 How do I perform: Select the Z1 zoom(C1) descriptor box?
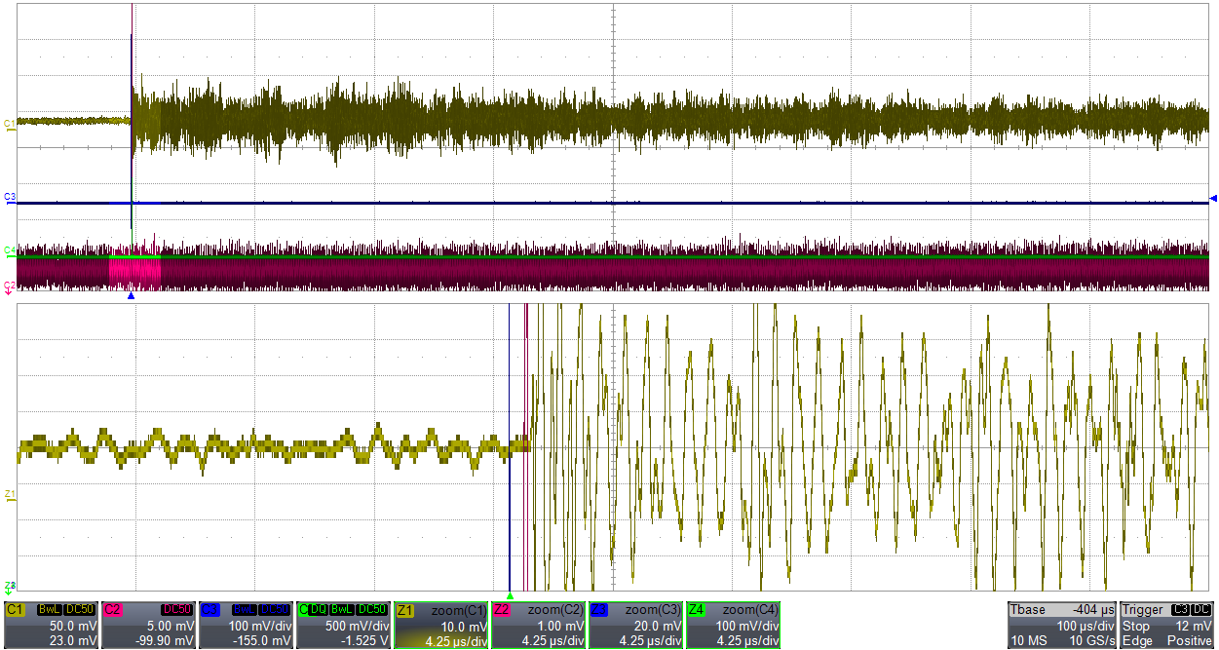[441, 625]
